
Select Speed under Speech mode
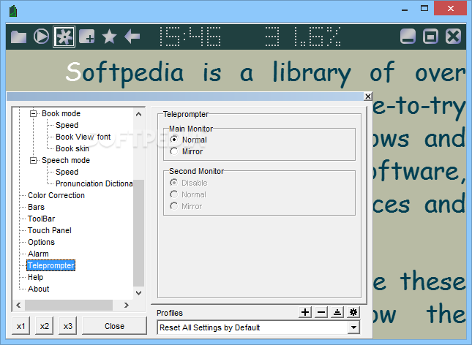pyautogui.click(x=67, y=172)
